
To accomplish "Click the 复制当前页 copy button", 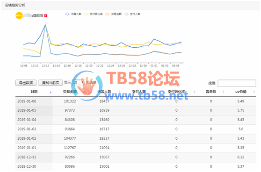I will coord(51,83).
